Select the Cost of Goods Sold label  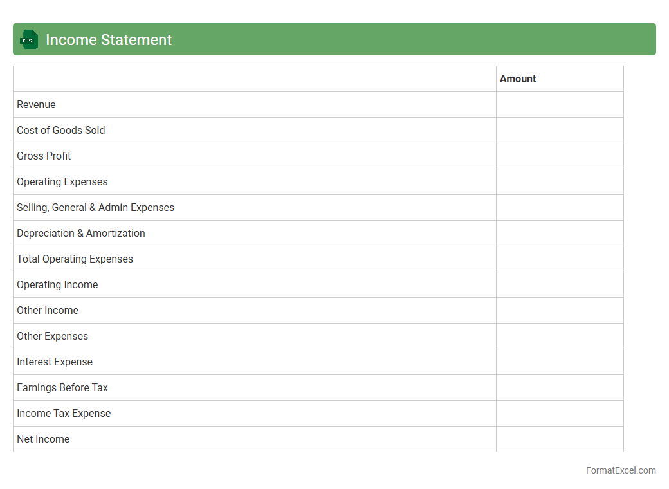coord(61,131)
